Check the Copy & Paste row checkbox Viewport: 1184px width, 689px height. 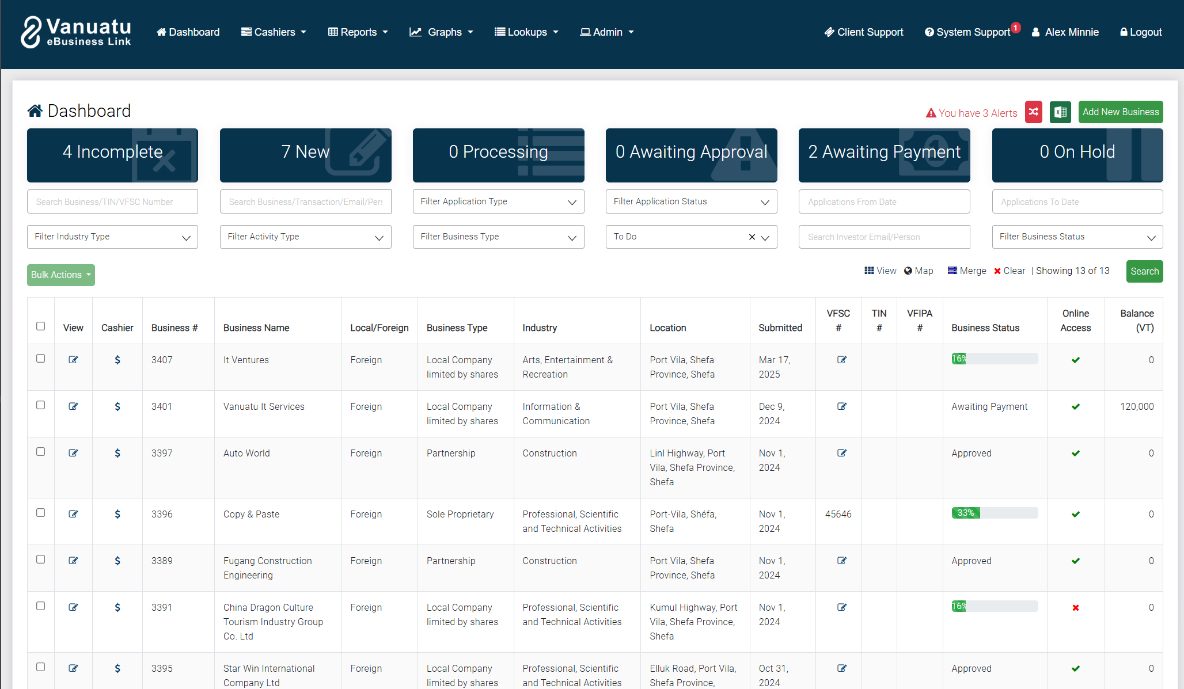40,513
